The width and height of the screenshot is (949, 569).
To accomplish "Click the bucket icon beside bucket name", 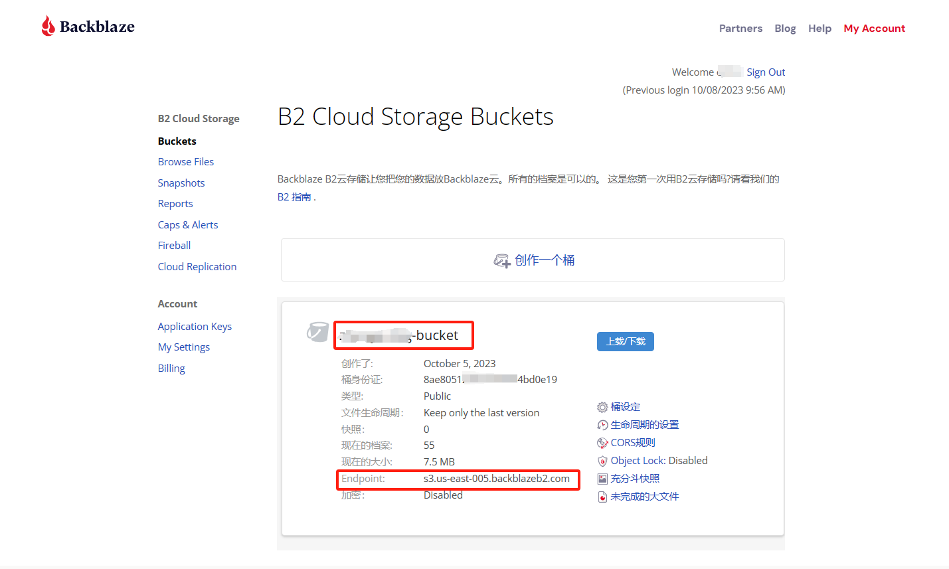I will pos(317,332).
